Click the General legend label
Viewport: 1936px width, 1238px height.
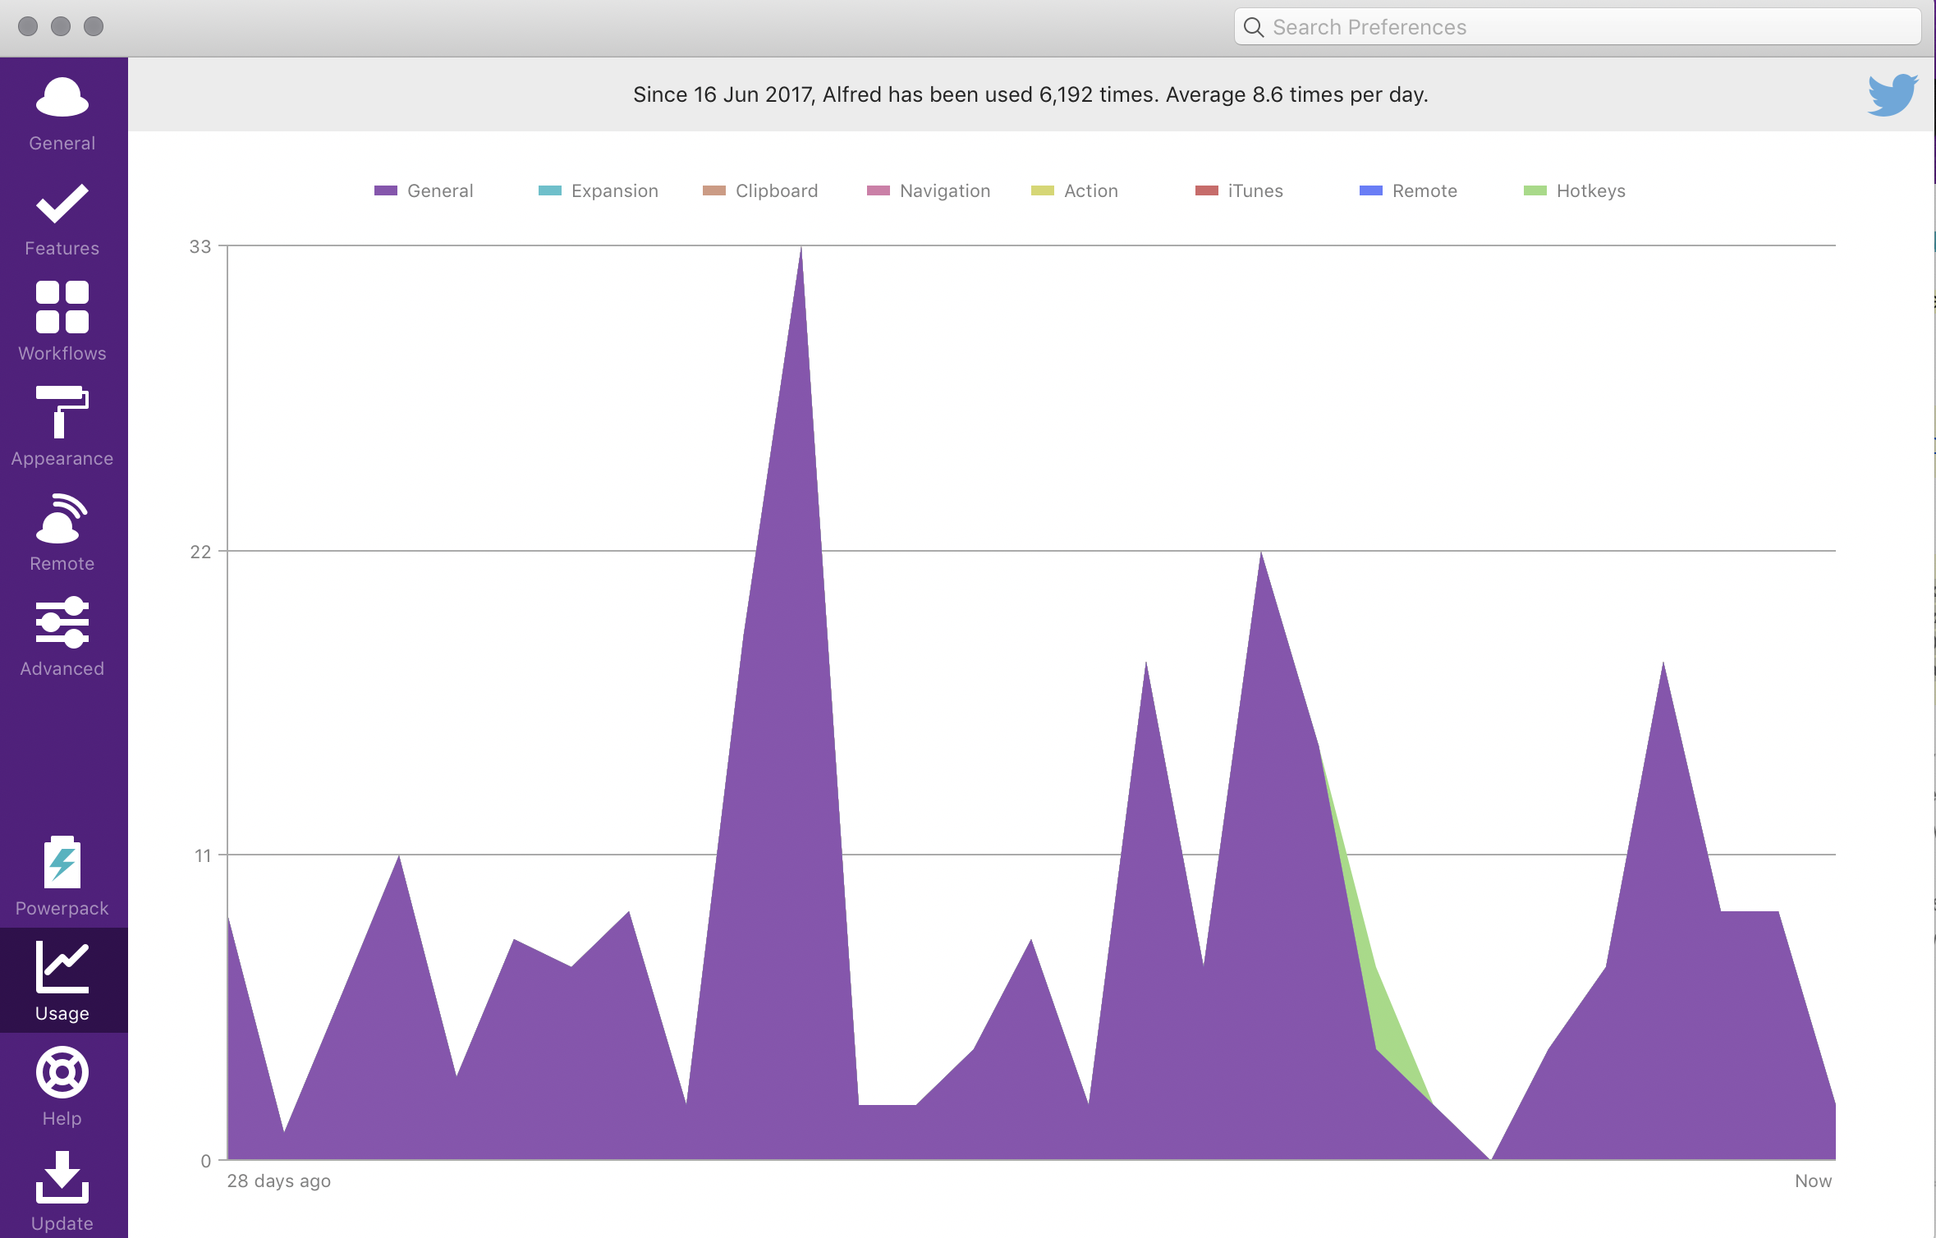tap(440, 190)
